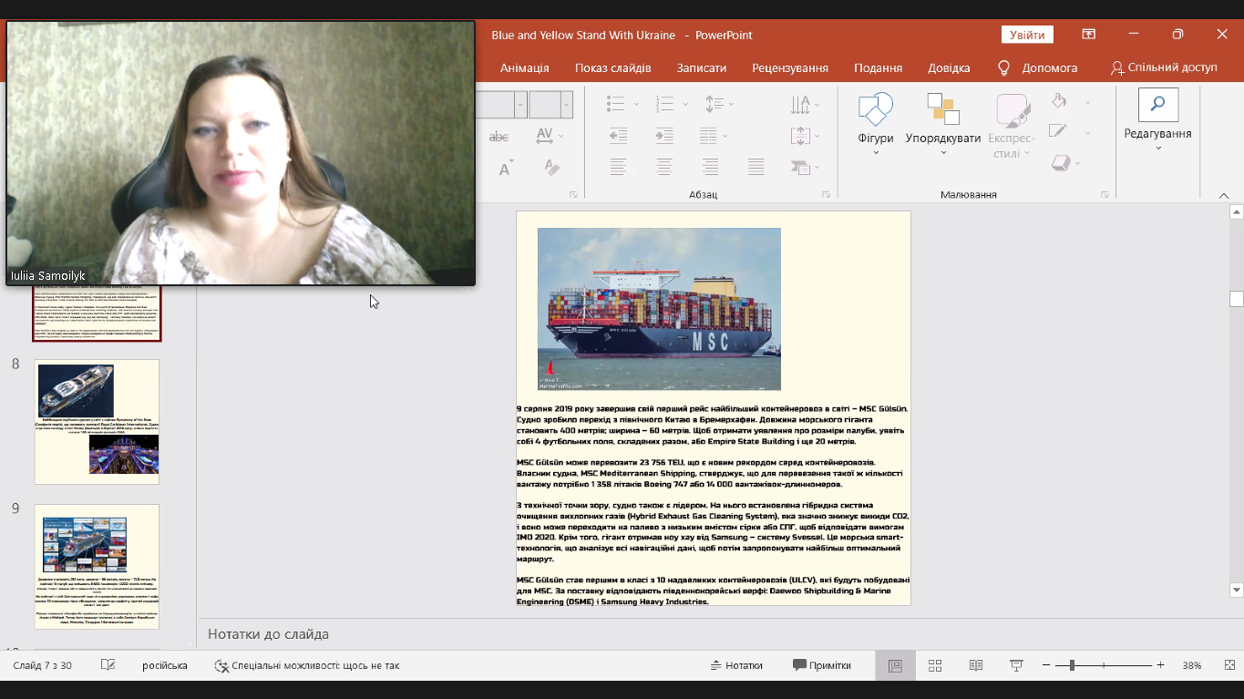Click the zoom slider handle
Image resolution: width=1244 pixels, height=699 pixels.
pos(1073,666)
